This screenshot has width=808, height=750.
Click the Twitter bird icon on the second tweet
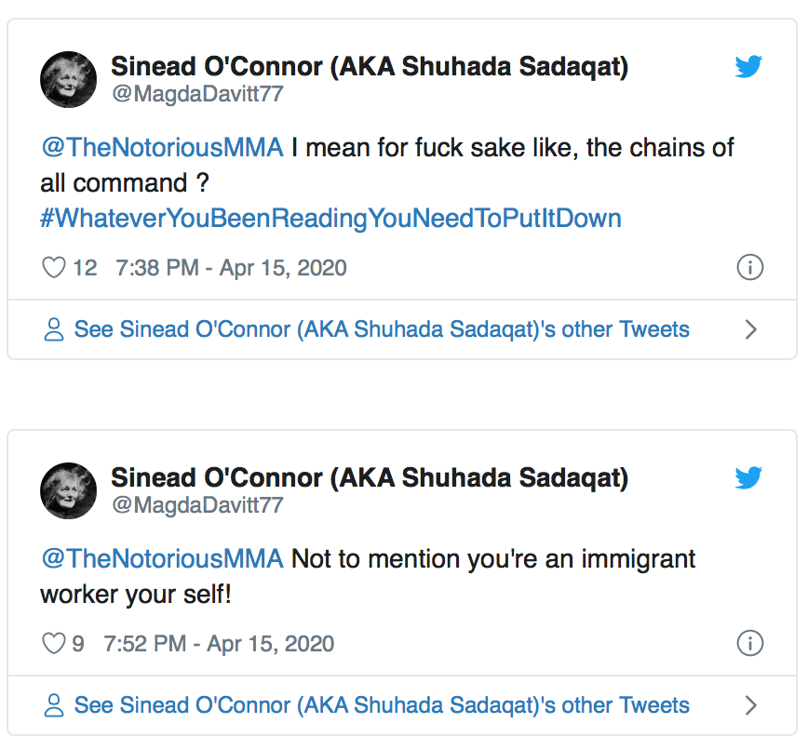click(x=749, y=479)
